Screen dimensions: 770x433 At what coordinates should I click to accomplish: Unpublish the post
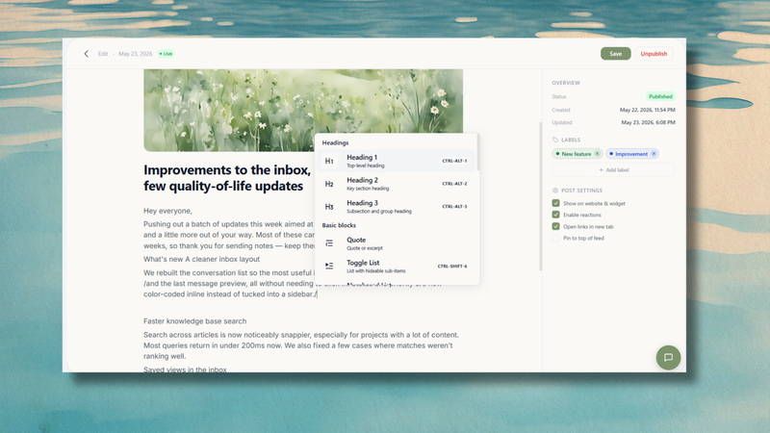654,54
